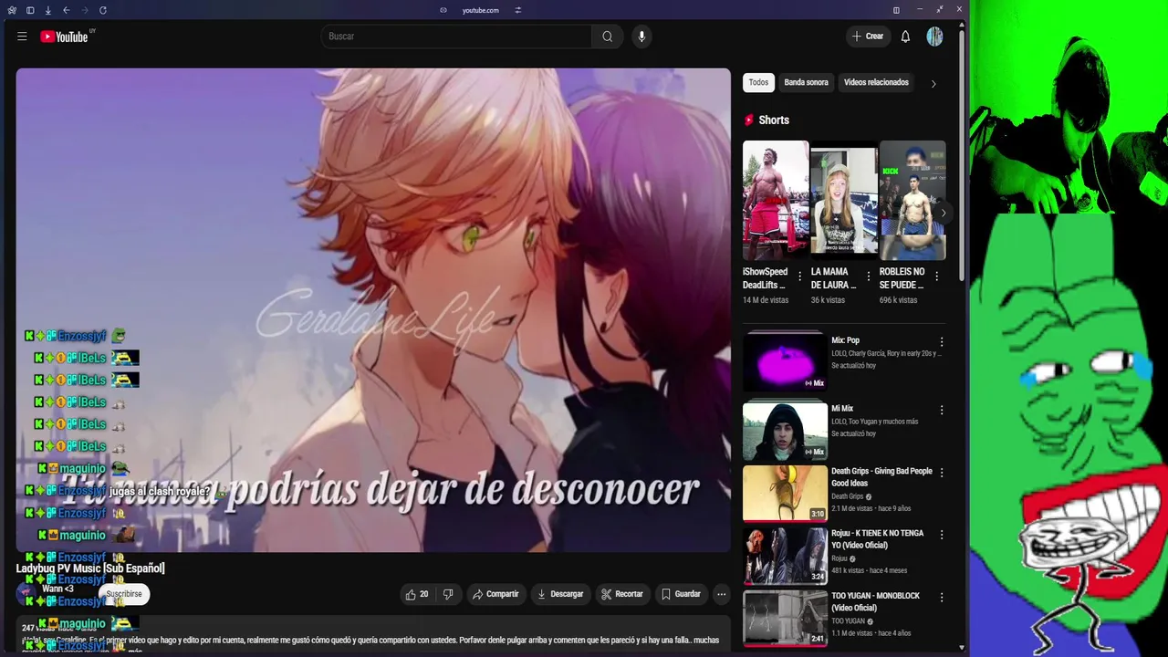Screen dimensions: 1168x657
Task: Reload the page in the browser toolbar
Action: (102, 10)
